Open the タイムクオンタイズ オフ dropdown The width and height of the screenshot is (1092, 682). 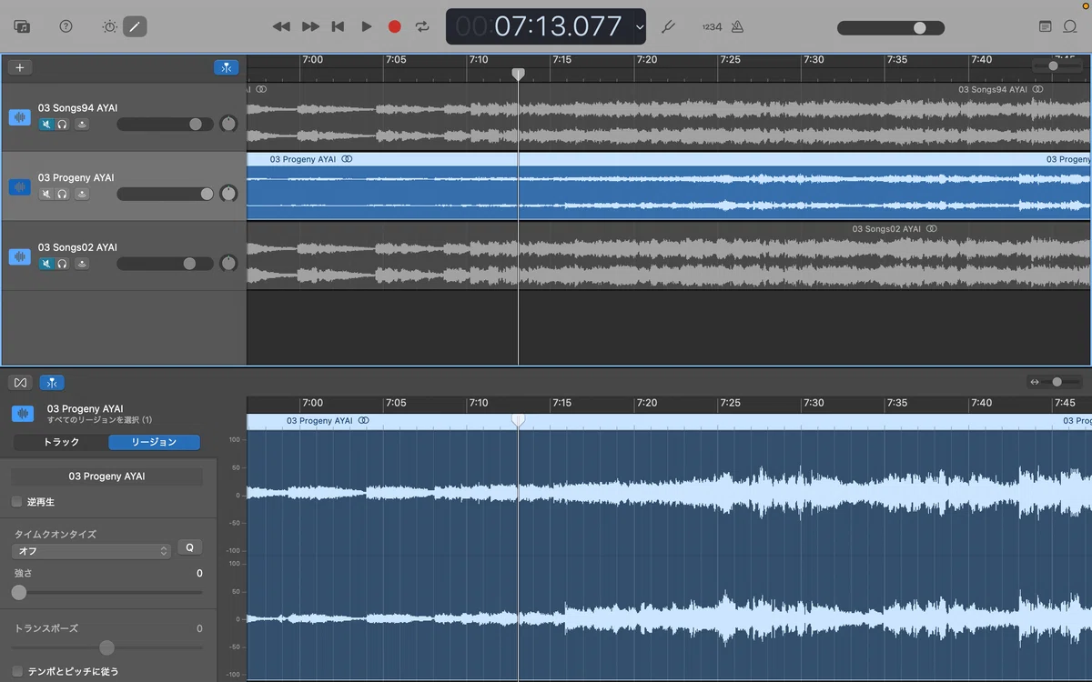[92, 551]
